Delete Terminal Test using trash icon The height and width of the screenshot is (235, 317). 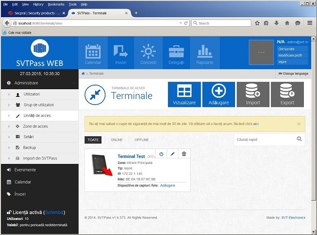tap(184, 154)
